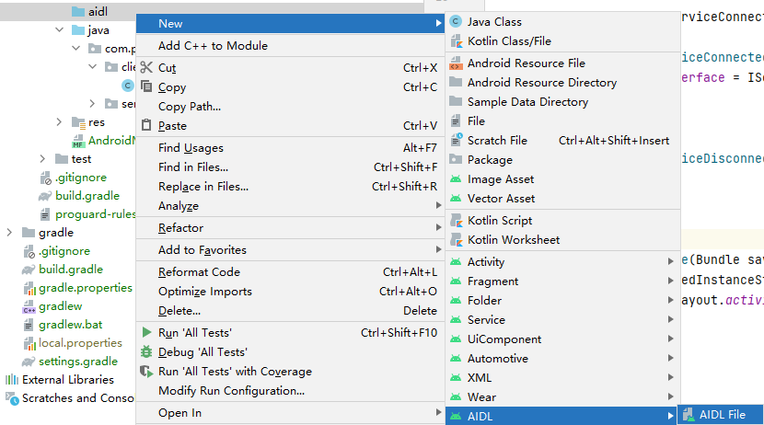Click the gradlew file icon
Viewport: 764px width, 425px height.
29,306
